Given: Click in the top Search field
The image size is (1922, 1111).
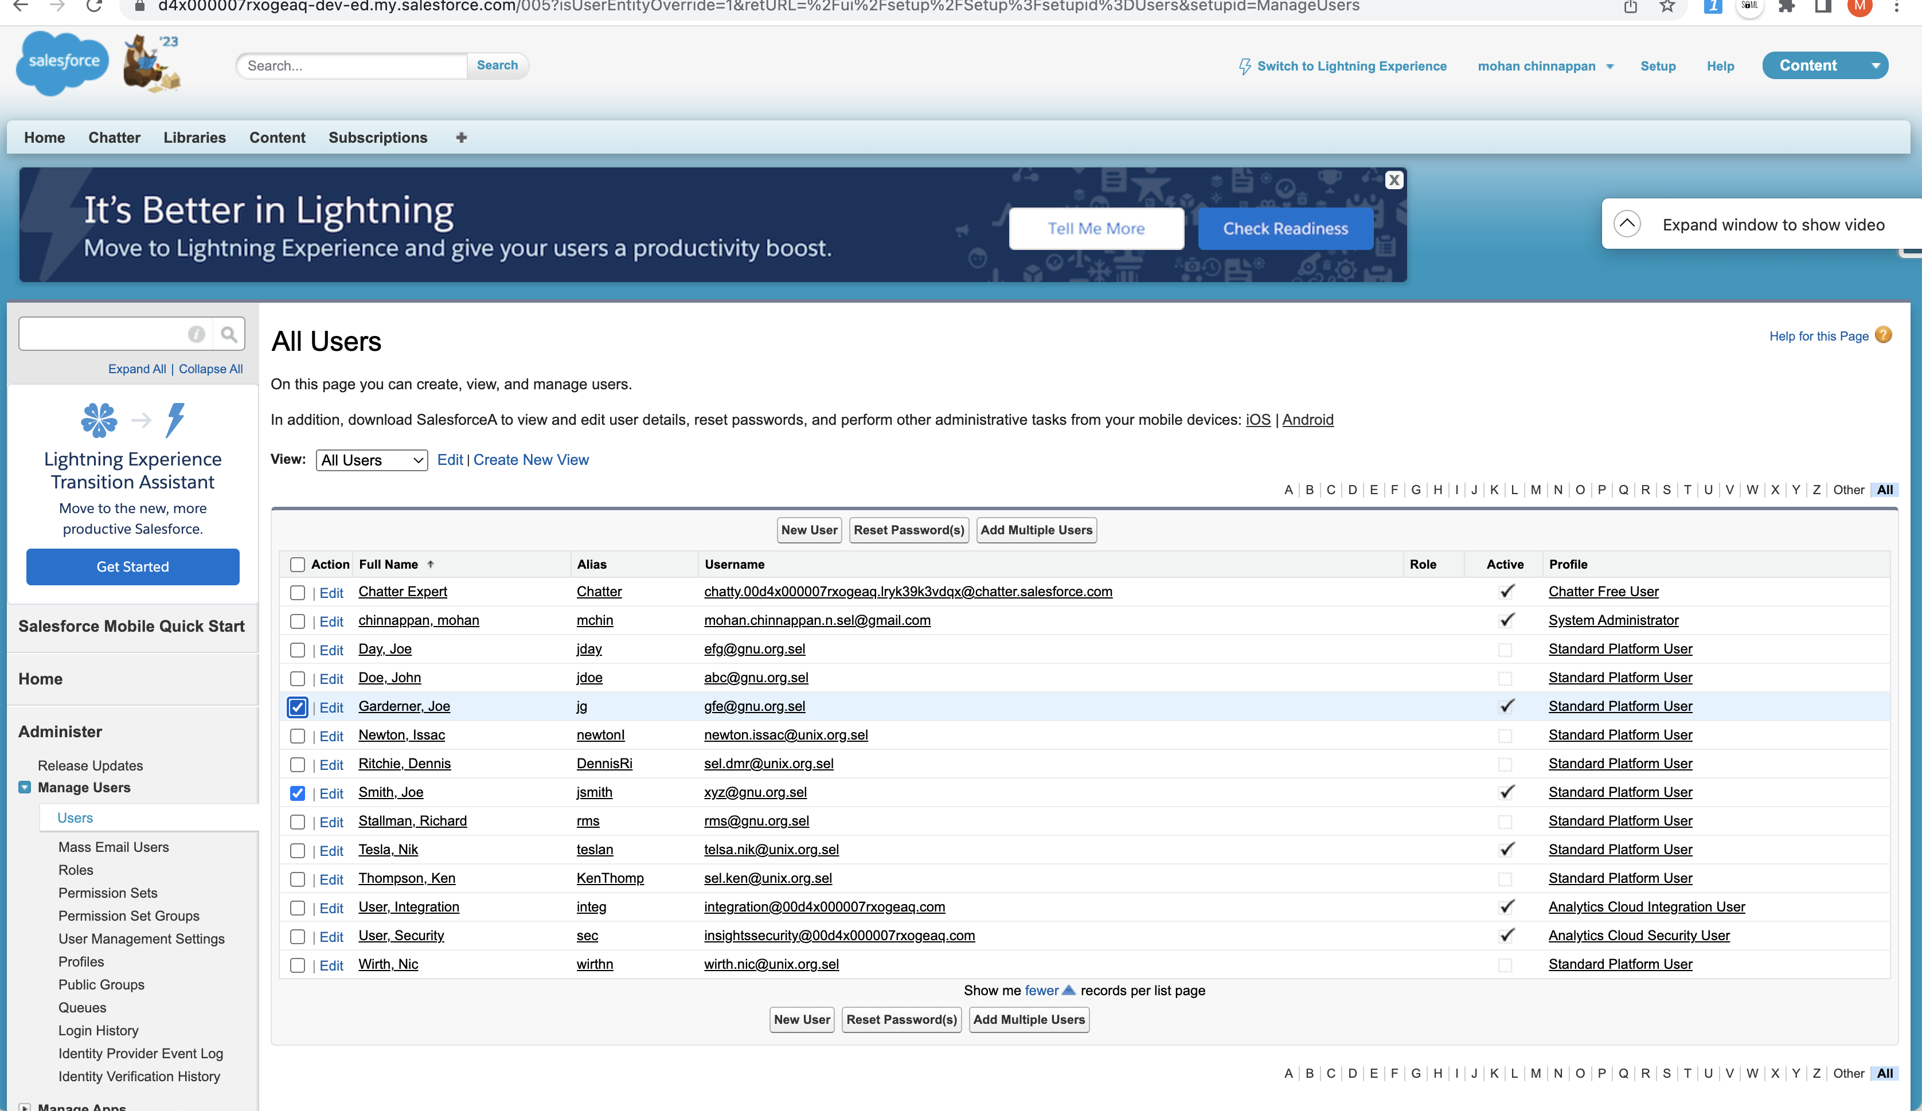Looking at the screenshot, I should click(x=353, y=65).
